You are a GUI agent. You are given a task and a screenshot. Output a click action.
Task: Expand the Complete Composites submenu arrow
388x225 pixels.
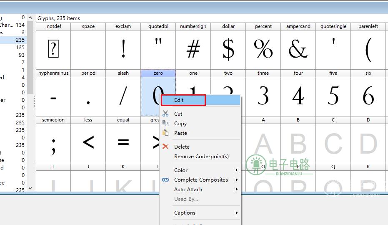click(x=237, y=179)
